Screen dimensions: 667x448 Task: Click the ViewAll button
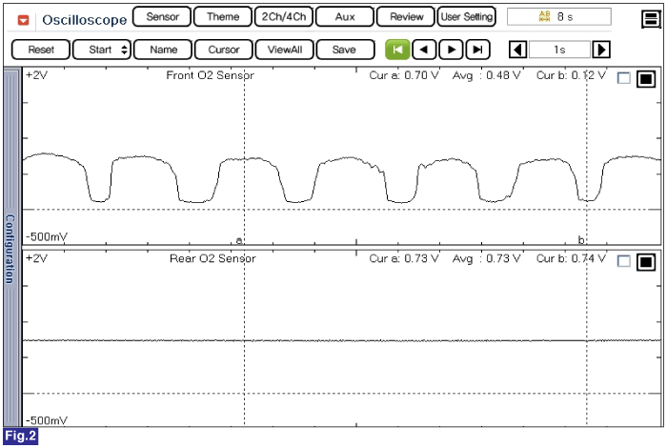(x=285, y=50)
